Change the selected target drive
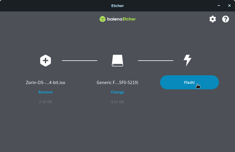235x152 pixels. (x=117, y=92)
